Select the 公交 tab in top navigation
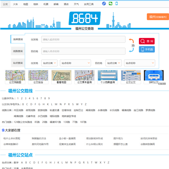Screen dimensions: 169x169 pos(5,4)
